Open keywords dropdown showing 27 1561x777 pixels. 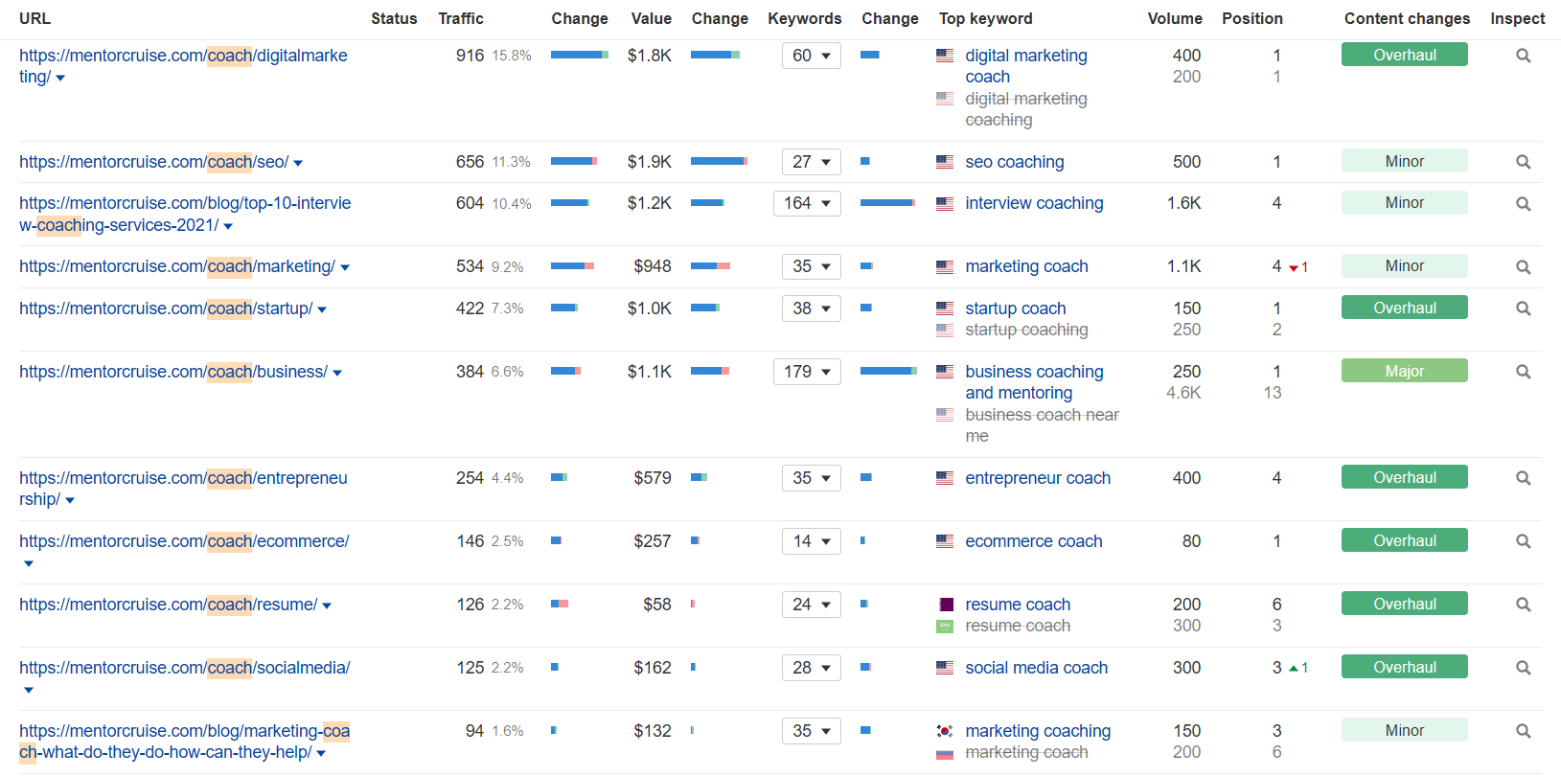[x=812, y=162]
